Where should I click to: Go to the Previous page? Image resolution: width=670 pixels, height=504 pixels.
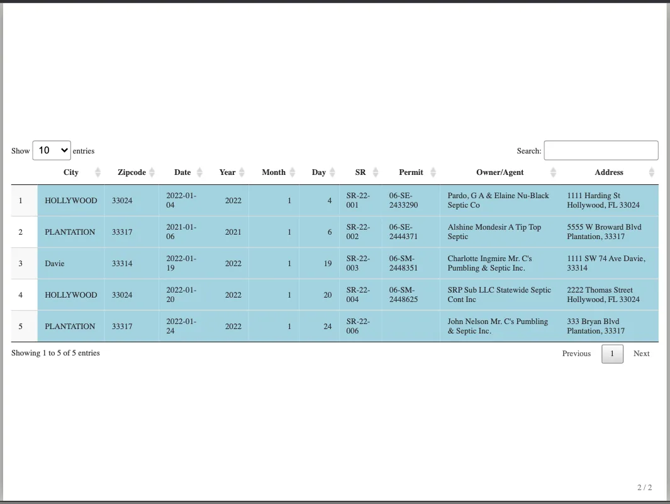[576, 354]
